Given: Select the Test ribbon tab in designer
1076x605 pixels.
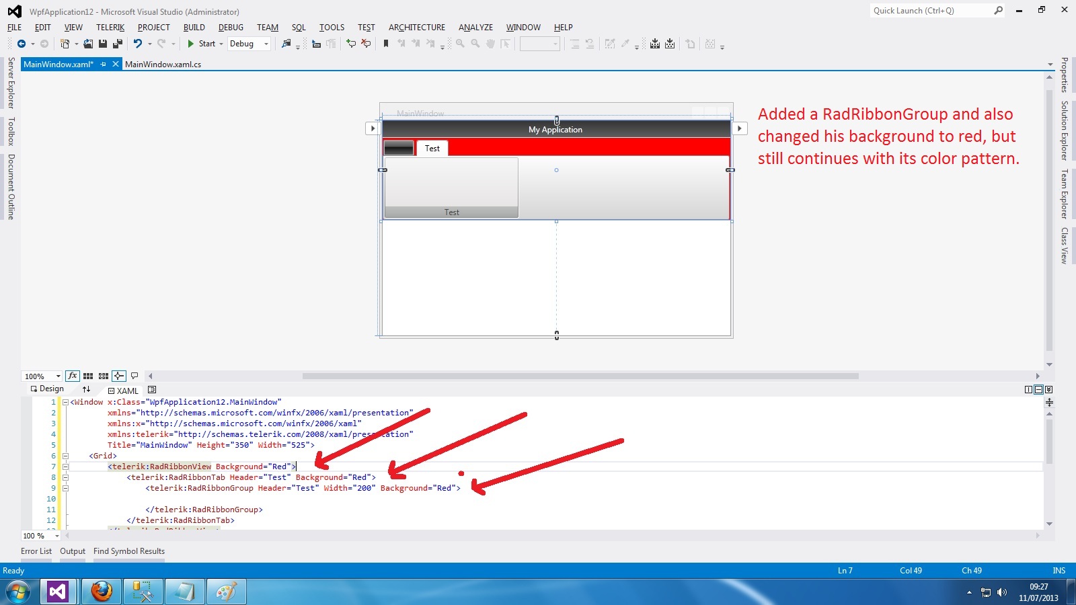Looking at the screenshot, I should pyautogui.click(x=432, y=149).
